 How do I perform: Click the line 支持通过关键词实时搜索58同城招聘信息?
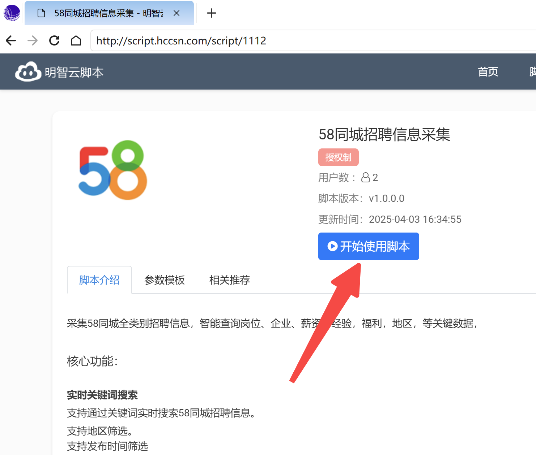point(161,413)
